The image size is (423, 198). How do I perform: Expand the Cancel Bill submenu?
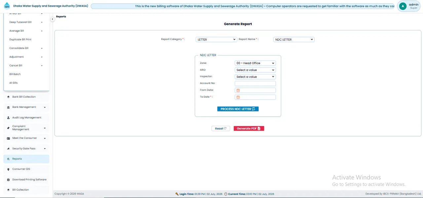pos(42,66)
